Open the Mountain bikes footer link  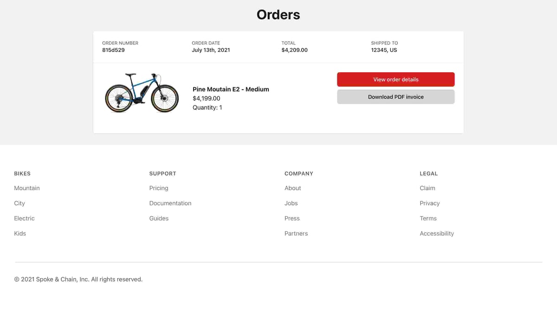click(x=27, y=188)
